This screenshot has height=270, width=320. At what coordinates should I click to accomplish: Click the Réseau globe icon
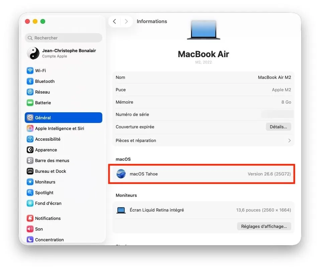tap(30, 92)
